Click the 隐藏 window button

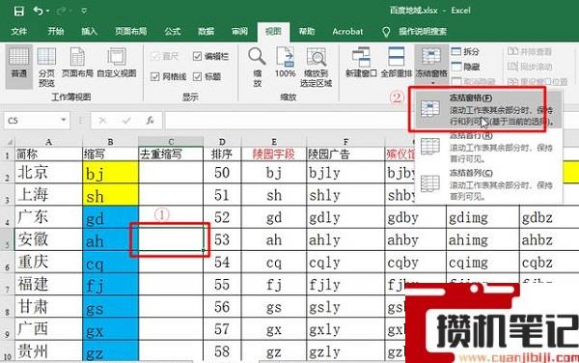466,67
